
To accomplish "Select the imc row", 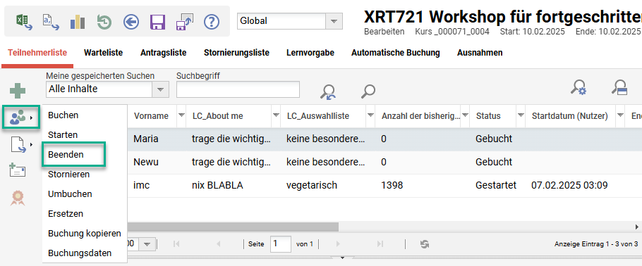I will (x=385, y=186).
